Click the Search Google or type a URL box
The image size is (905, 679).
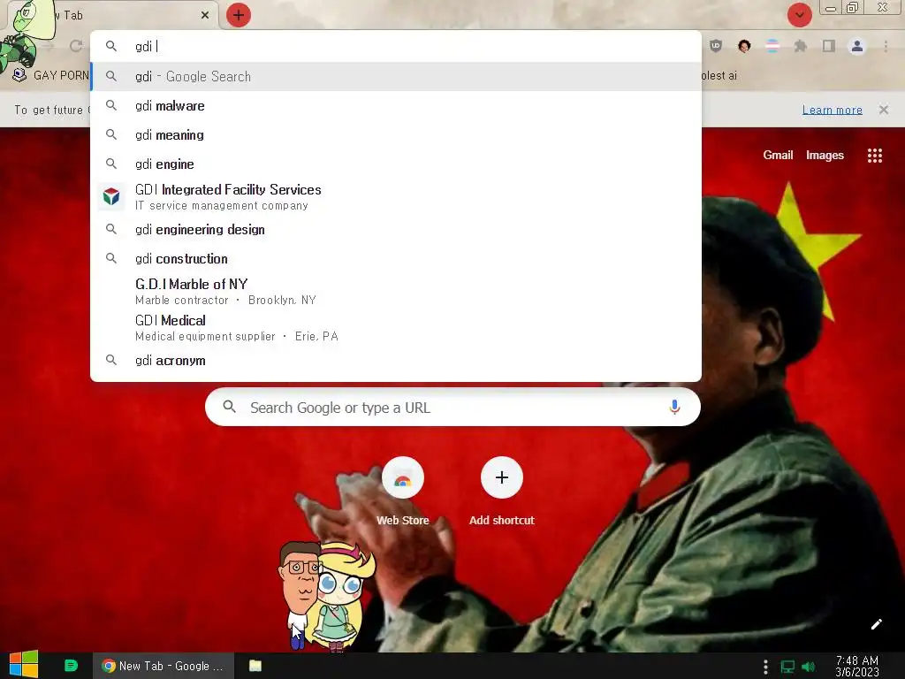tap(452, 407)
